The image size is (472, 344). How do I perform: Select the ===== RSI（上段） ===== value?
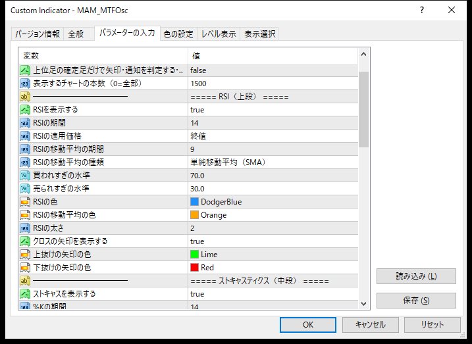point(273,97)
